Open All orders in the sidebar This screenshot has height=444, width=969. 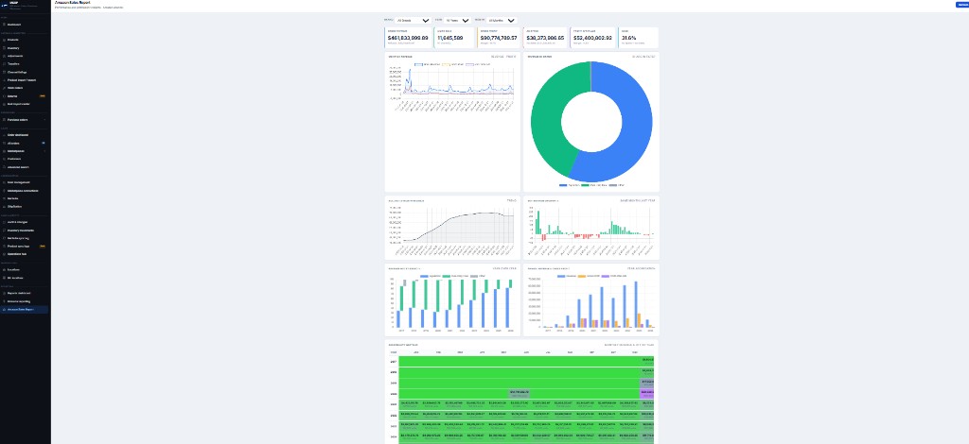tap(24, 143)
